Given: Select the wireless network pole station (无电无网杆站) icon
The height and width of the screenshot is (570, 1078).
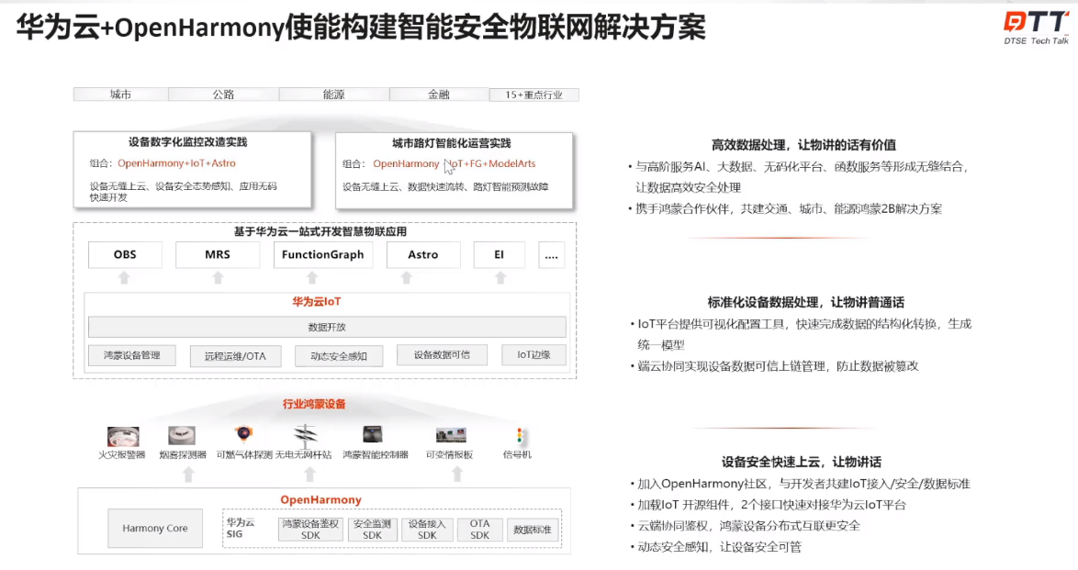Looking at the screenshot, I should click(305, 434).
